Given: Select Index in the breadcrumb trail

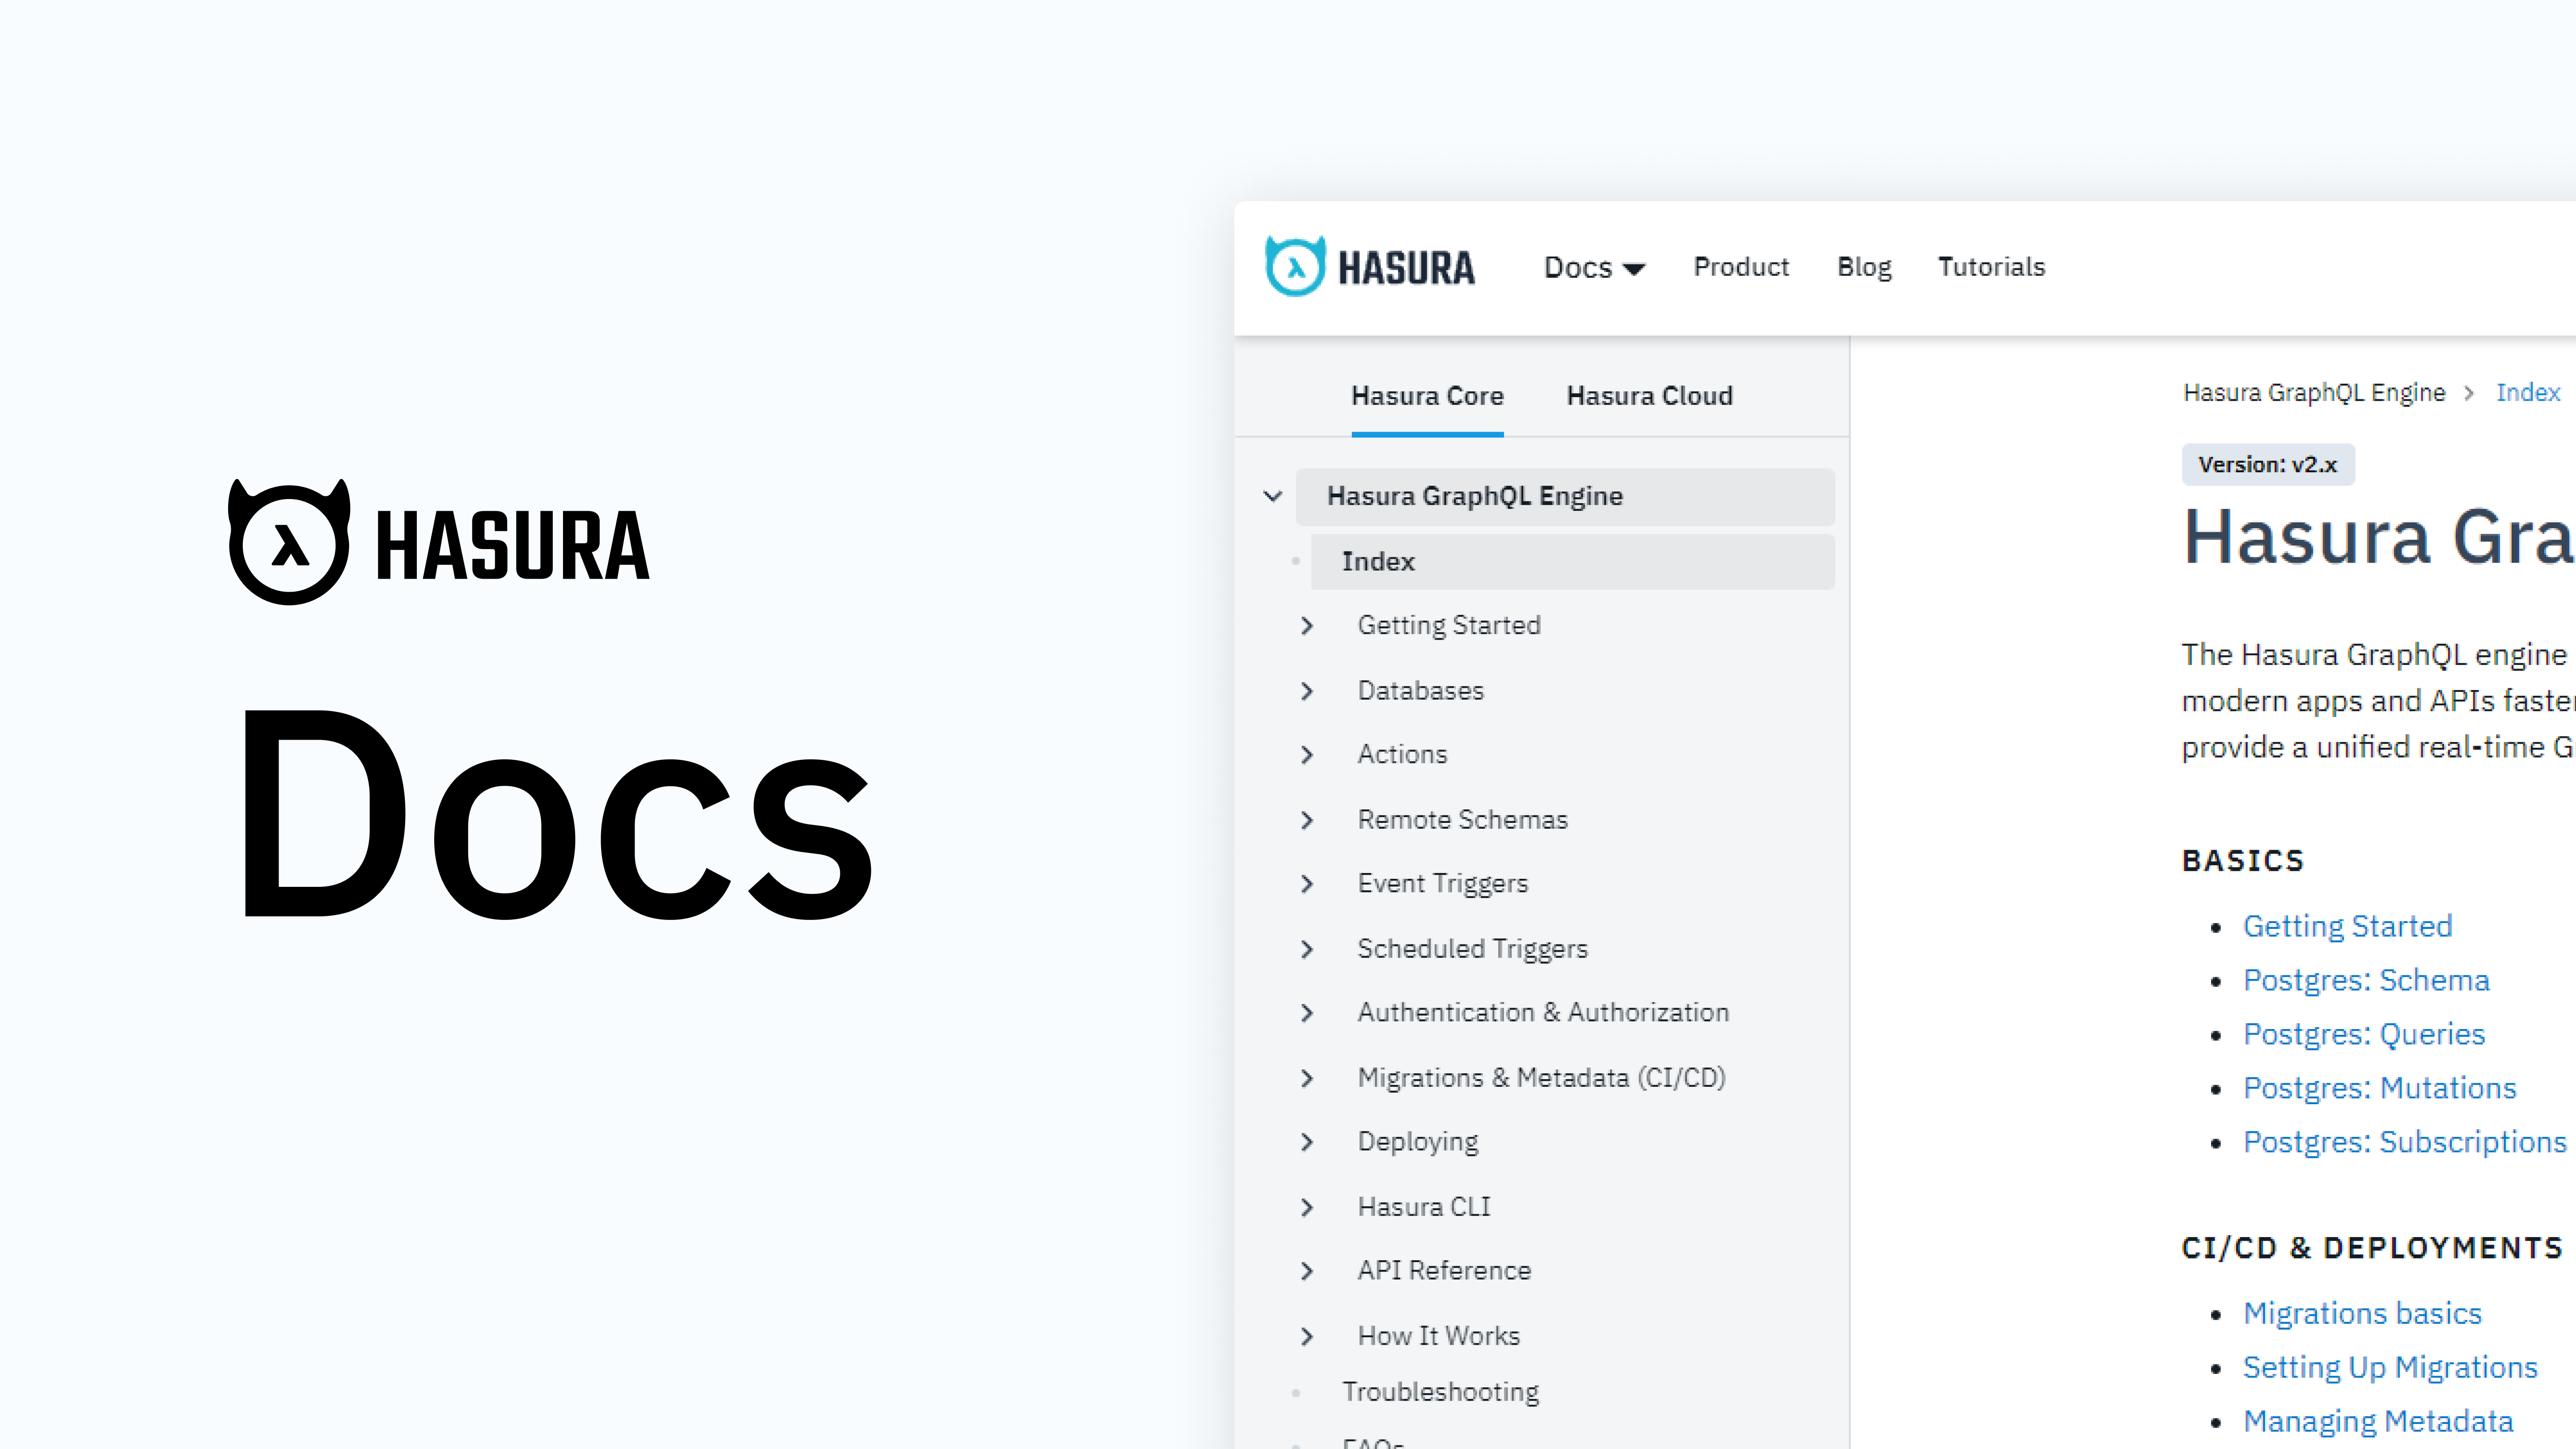Looking at the screenshot, I should (x=2528, y=392).
